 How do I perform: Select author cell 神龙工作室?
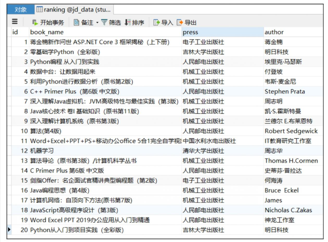click(293, 220)
